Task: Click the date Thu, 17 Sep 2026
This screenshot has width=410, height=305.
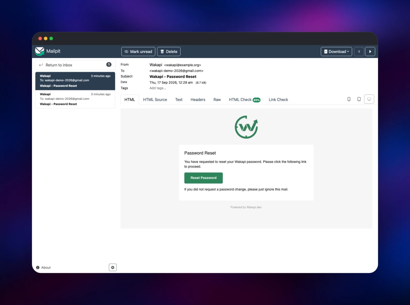Action: tap(171, 82)
